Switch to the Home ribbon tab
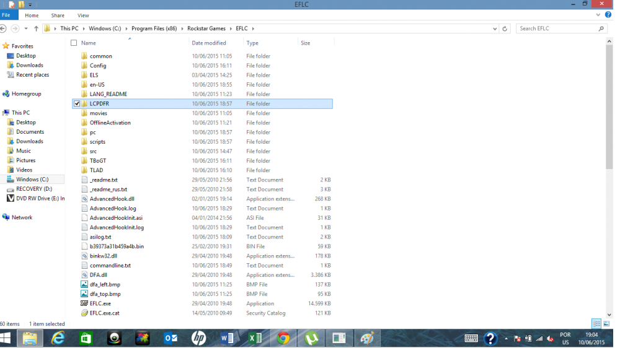Viewport: 620px width, 348px height. tap(32, 15)
